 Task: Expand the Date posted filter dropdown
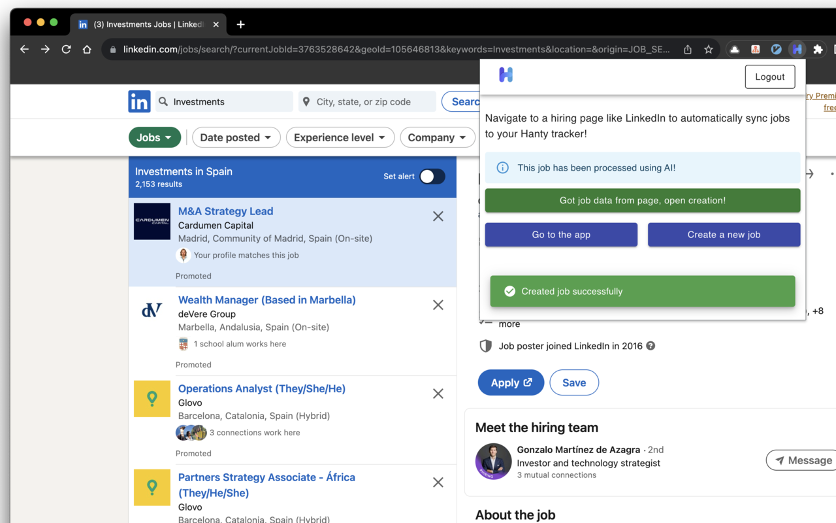click(x=236, y=137)
